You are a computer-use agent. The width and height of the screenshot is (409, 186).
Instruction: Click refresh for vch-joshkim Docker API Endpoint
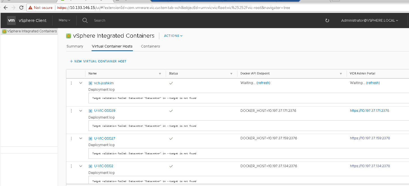(x=263, y=83)
